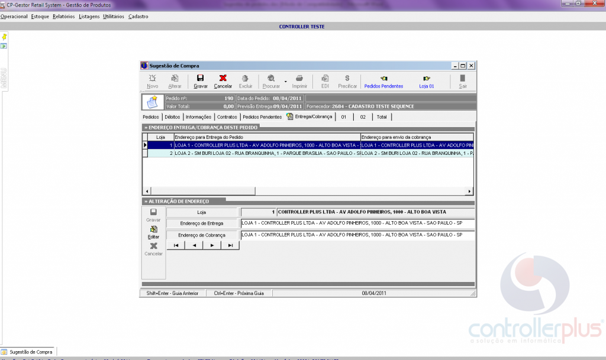Click the Novo toolbar icon
This screenshot has height=360, width=606.
[x=152, y=79]
